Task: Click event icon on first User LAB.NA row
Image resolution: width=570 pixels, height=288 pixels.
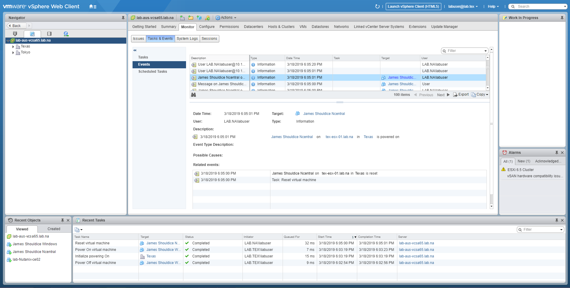Action: 194,64
